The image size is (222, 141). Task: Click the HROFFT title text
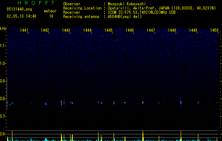pos(36,3)
